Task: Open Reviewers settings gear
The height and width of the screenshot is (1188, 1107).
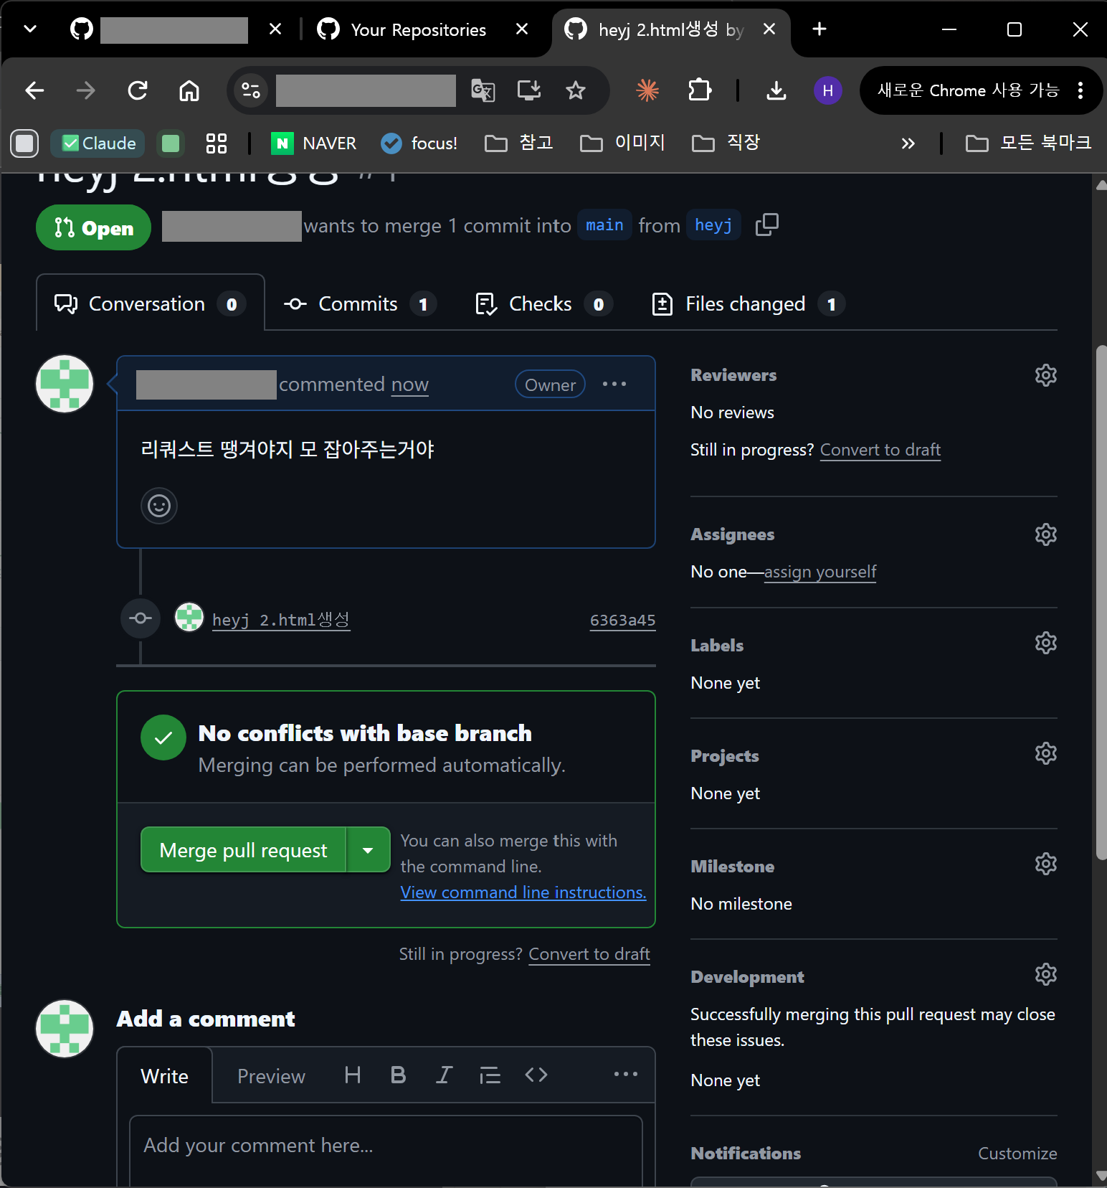Action: point(1045,375)
